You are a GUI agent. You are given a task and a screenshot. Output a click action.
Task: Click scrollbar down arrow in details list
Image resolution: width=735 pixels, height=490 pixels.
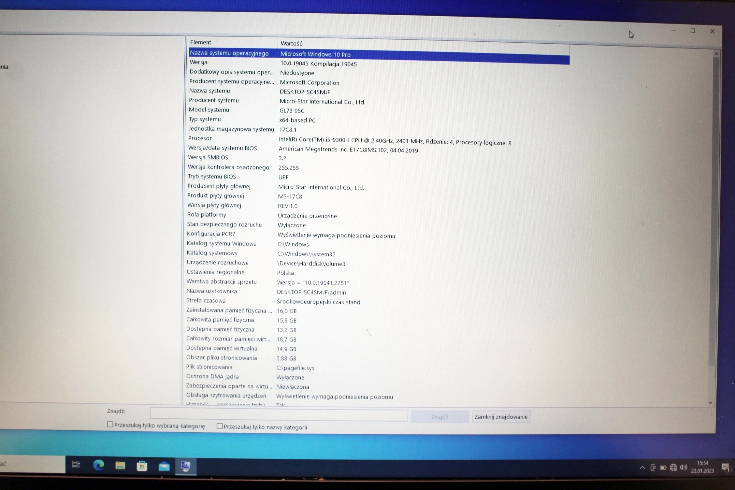711,403
